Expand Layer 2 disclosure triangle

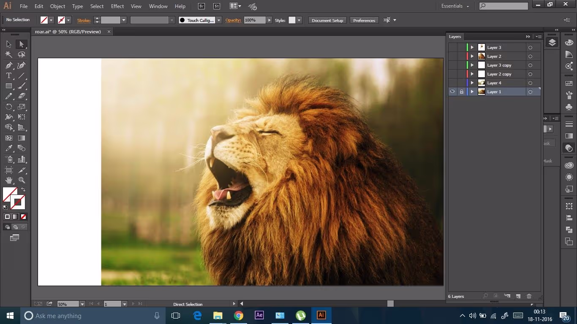coord(472,56)
